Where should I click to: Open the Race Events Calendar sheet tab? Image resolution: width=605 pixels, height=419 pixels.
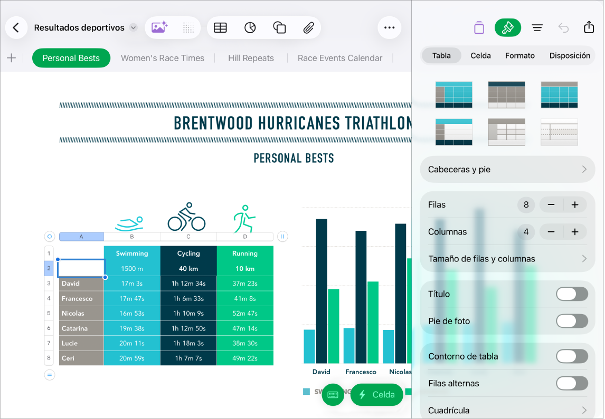[340, 58]
